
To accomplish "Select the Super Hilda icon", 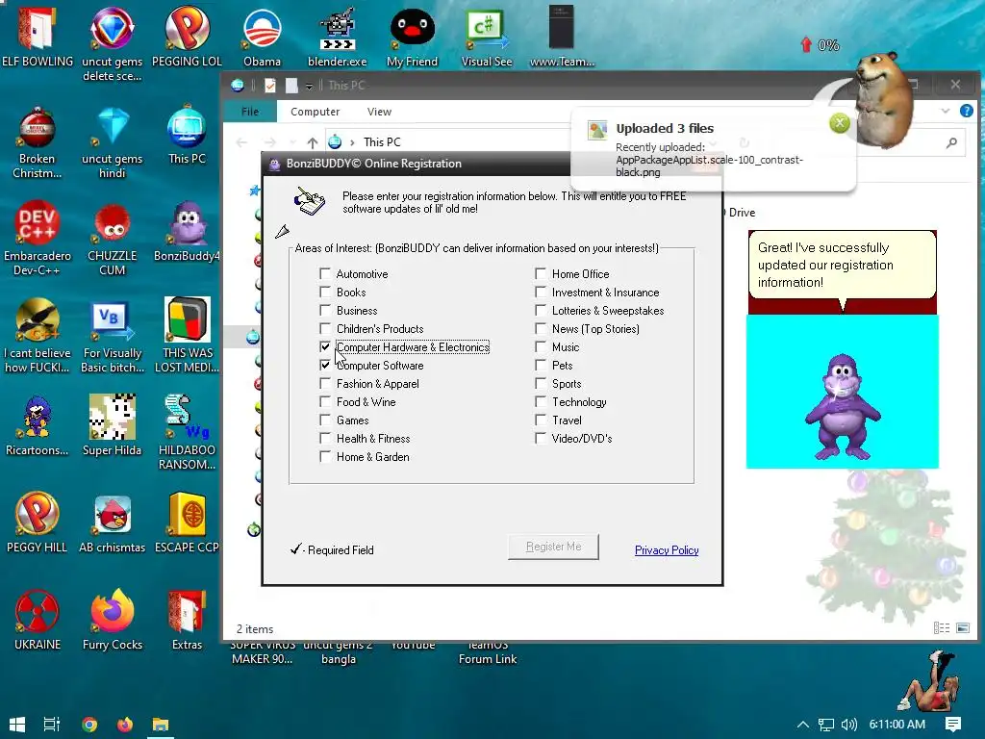I will (x=112, y=426).
